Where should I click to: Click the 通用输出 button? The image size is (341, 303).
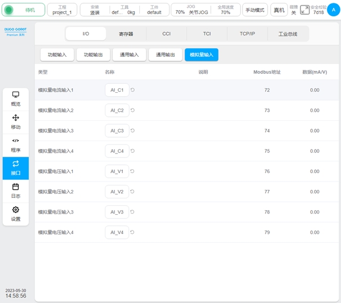[166, 55]
